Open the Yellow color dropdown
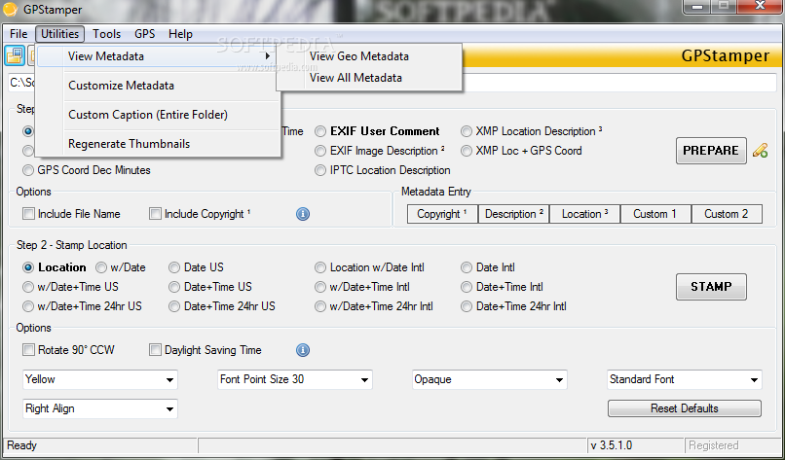Screen dimensions: 785x460 (100, 379)
